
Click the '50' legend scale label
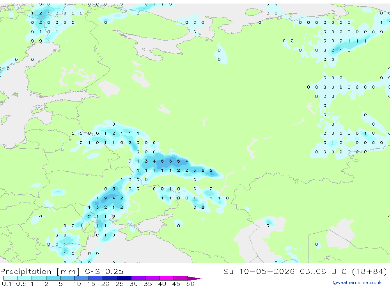(x=190, y=284)
